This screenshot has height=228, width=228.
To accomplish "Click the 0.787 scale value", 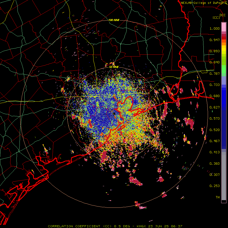I will (215, 73).
